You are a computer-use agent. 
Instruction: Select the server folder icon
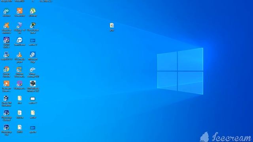pos(33,114)
